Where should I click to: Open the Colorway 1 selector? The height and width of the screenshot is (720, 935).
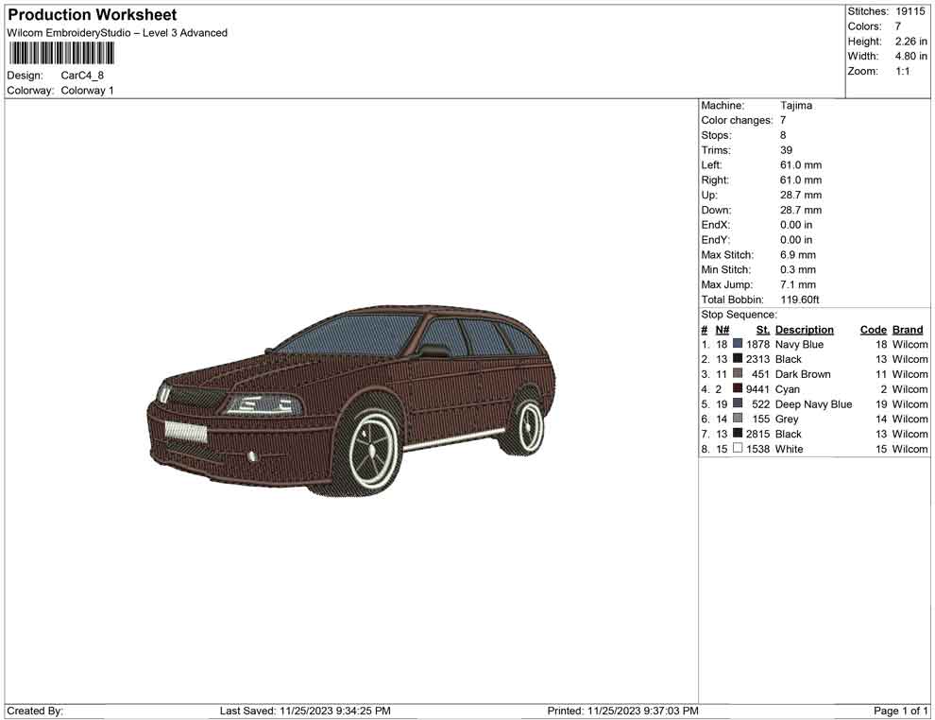pyautogui.click(x=87, y=90)
